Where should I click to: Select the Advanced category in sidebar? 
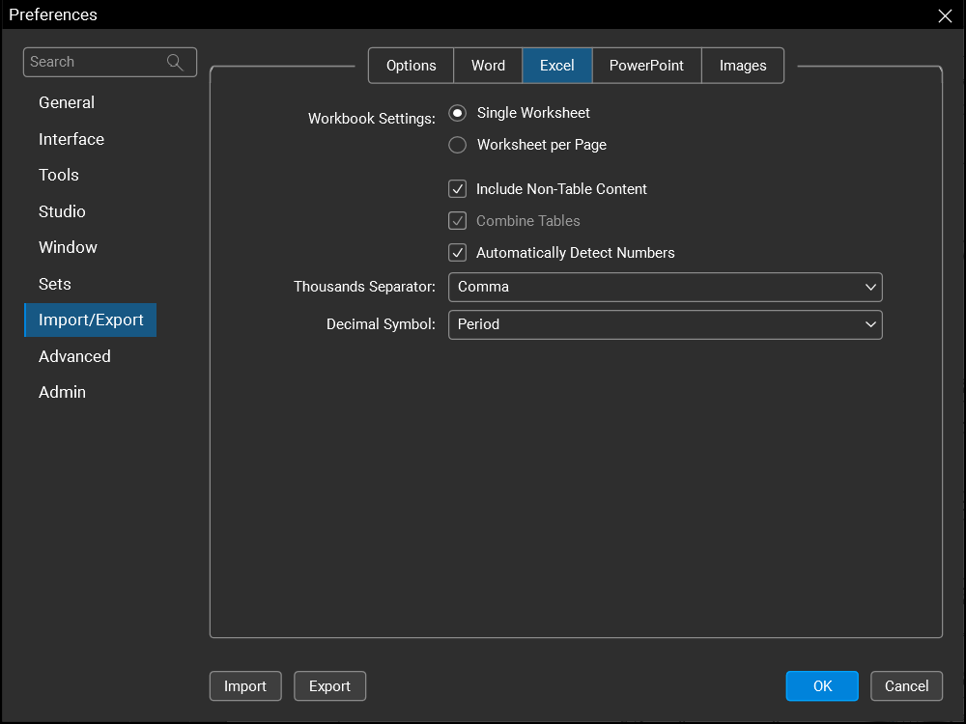[x=74, y=356]
